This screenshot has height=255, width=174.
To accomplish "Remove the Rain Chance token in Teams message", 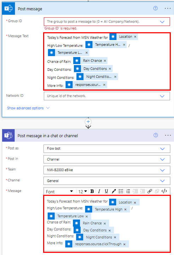I will click(x=105, y=223).
